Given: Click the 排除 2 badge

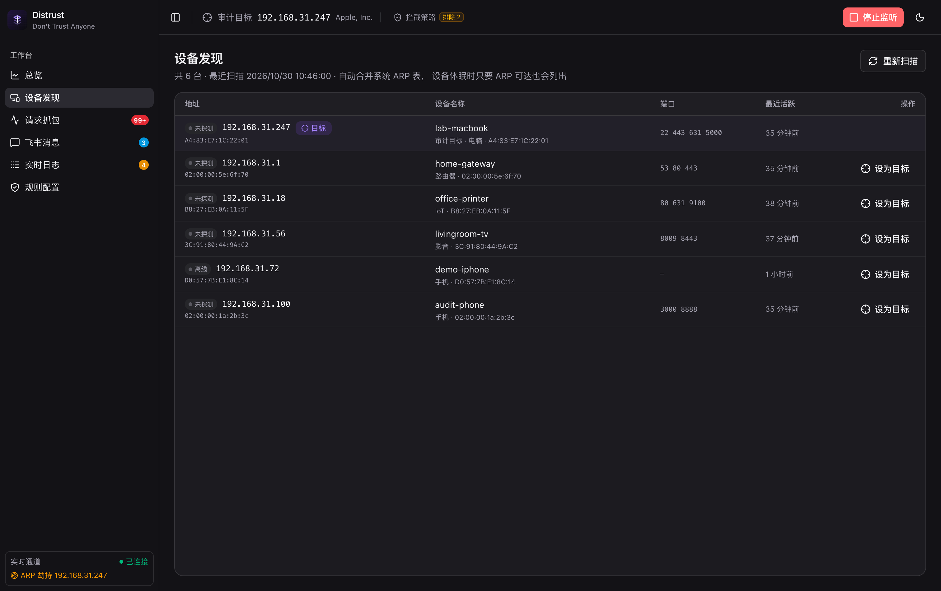Looking at the screenshot, I should 451,17.
